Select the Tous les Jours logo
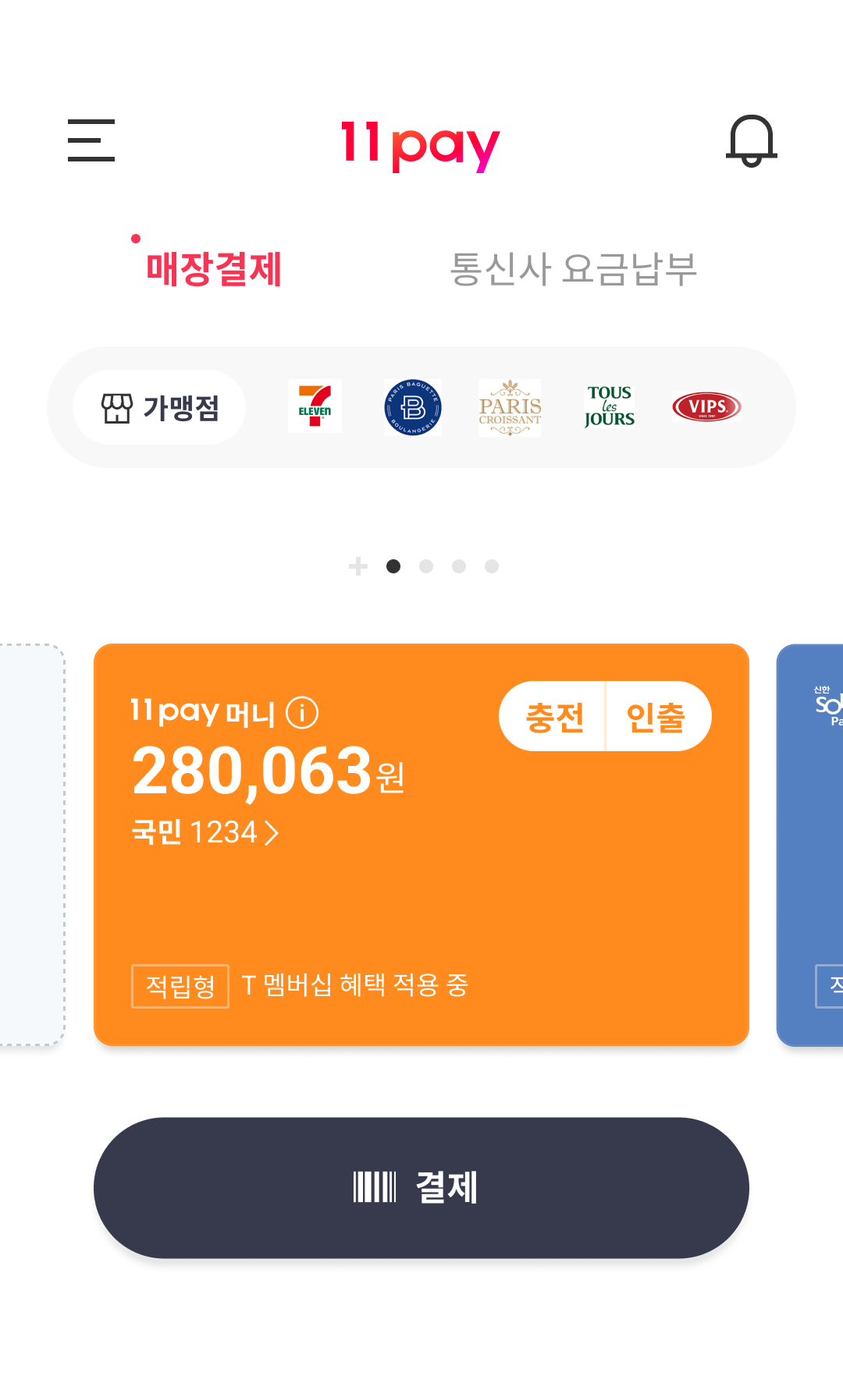The image size is (843, 1376). (x=610, y=406)
